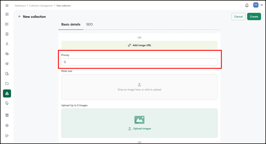Open the store shop icon in sidebar

coord(7,115)
